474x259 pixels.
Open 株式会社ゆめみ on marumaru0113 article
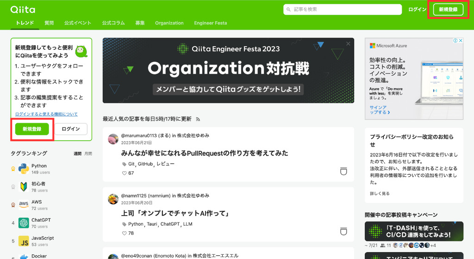pyautogui.click(x=193, y=136)
